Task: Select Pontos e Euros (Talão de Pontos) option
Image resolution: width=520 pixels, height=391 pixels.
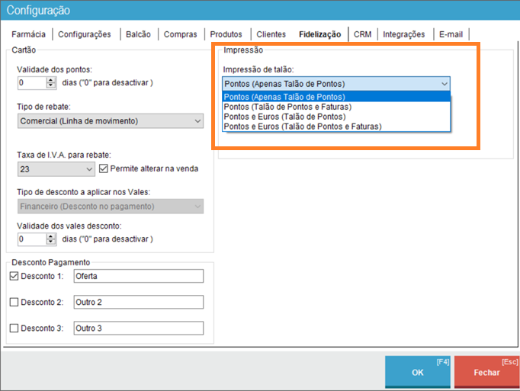Action: [x=284, y=117]
